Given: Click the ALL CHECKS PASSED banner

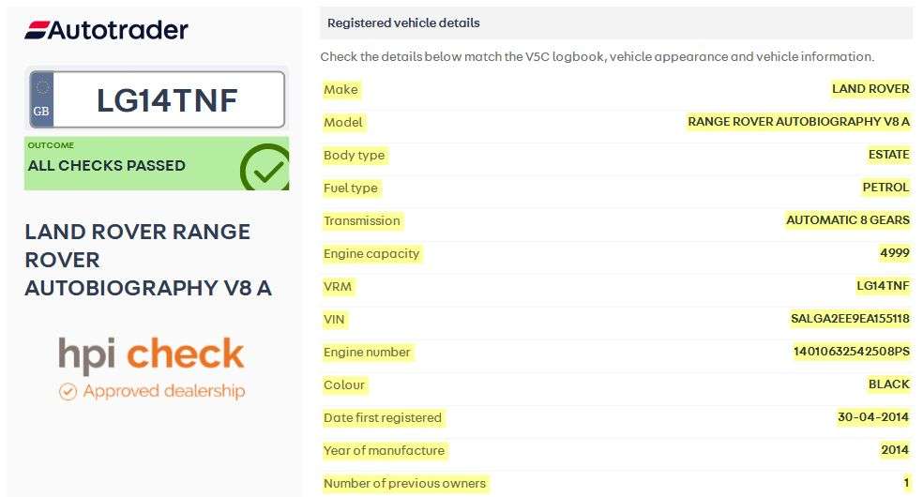Looking at the screenshot, I should [106, 165].
